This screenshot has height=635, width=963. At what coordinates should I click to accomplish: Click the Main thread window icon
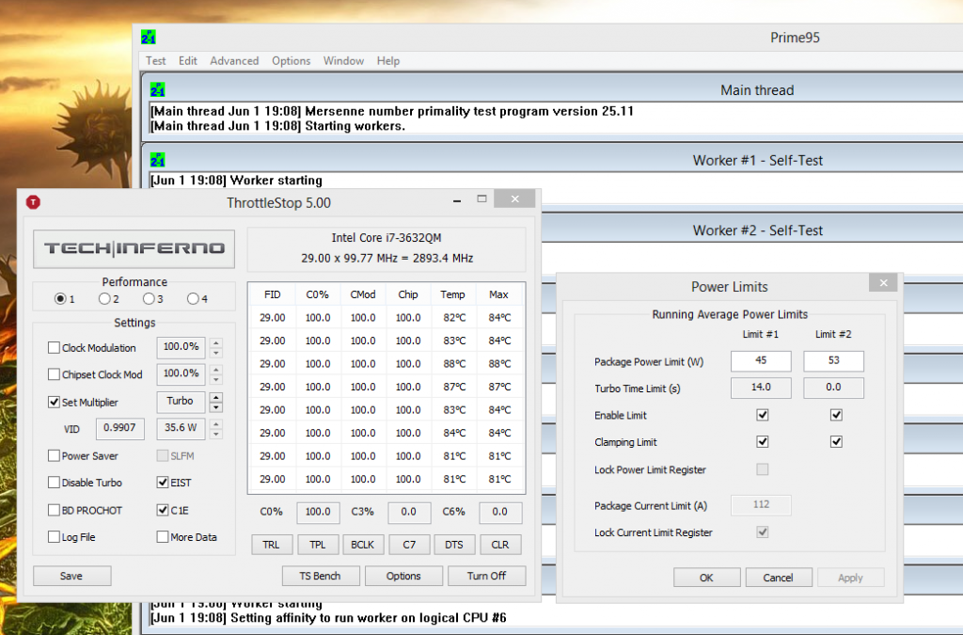[x=157, y=89]
